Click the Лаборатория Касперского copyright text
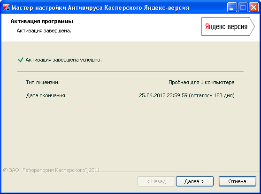The image size is (261, 194). pyautogui.click(x=52, y=170)
